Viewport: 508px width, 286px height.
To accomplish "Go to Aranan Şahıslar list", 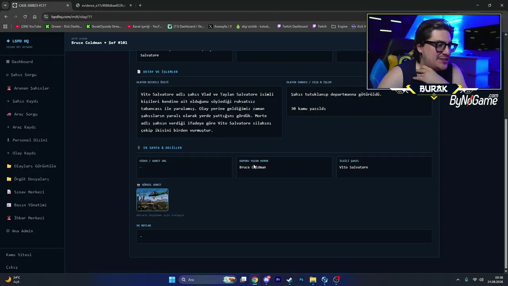I will (28, 88).
